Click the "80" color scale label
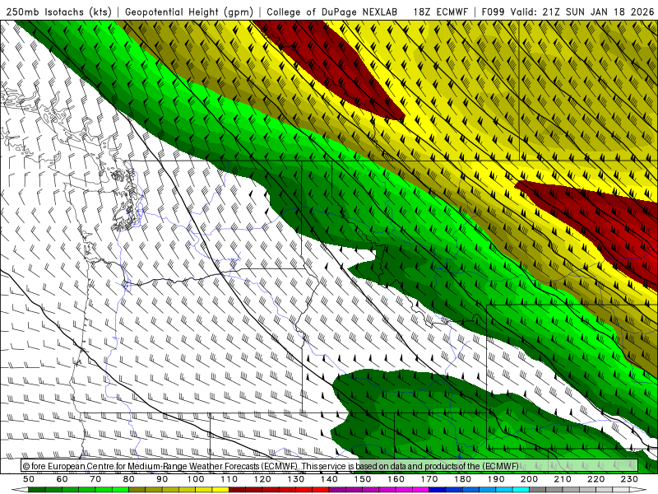This screenshot has height=494, width=658. click(129, 479)
